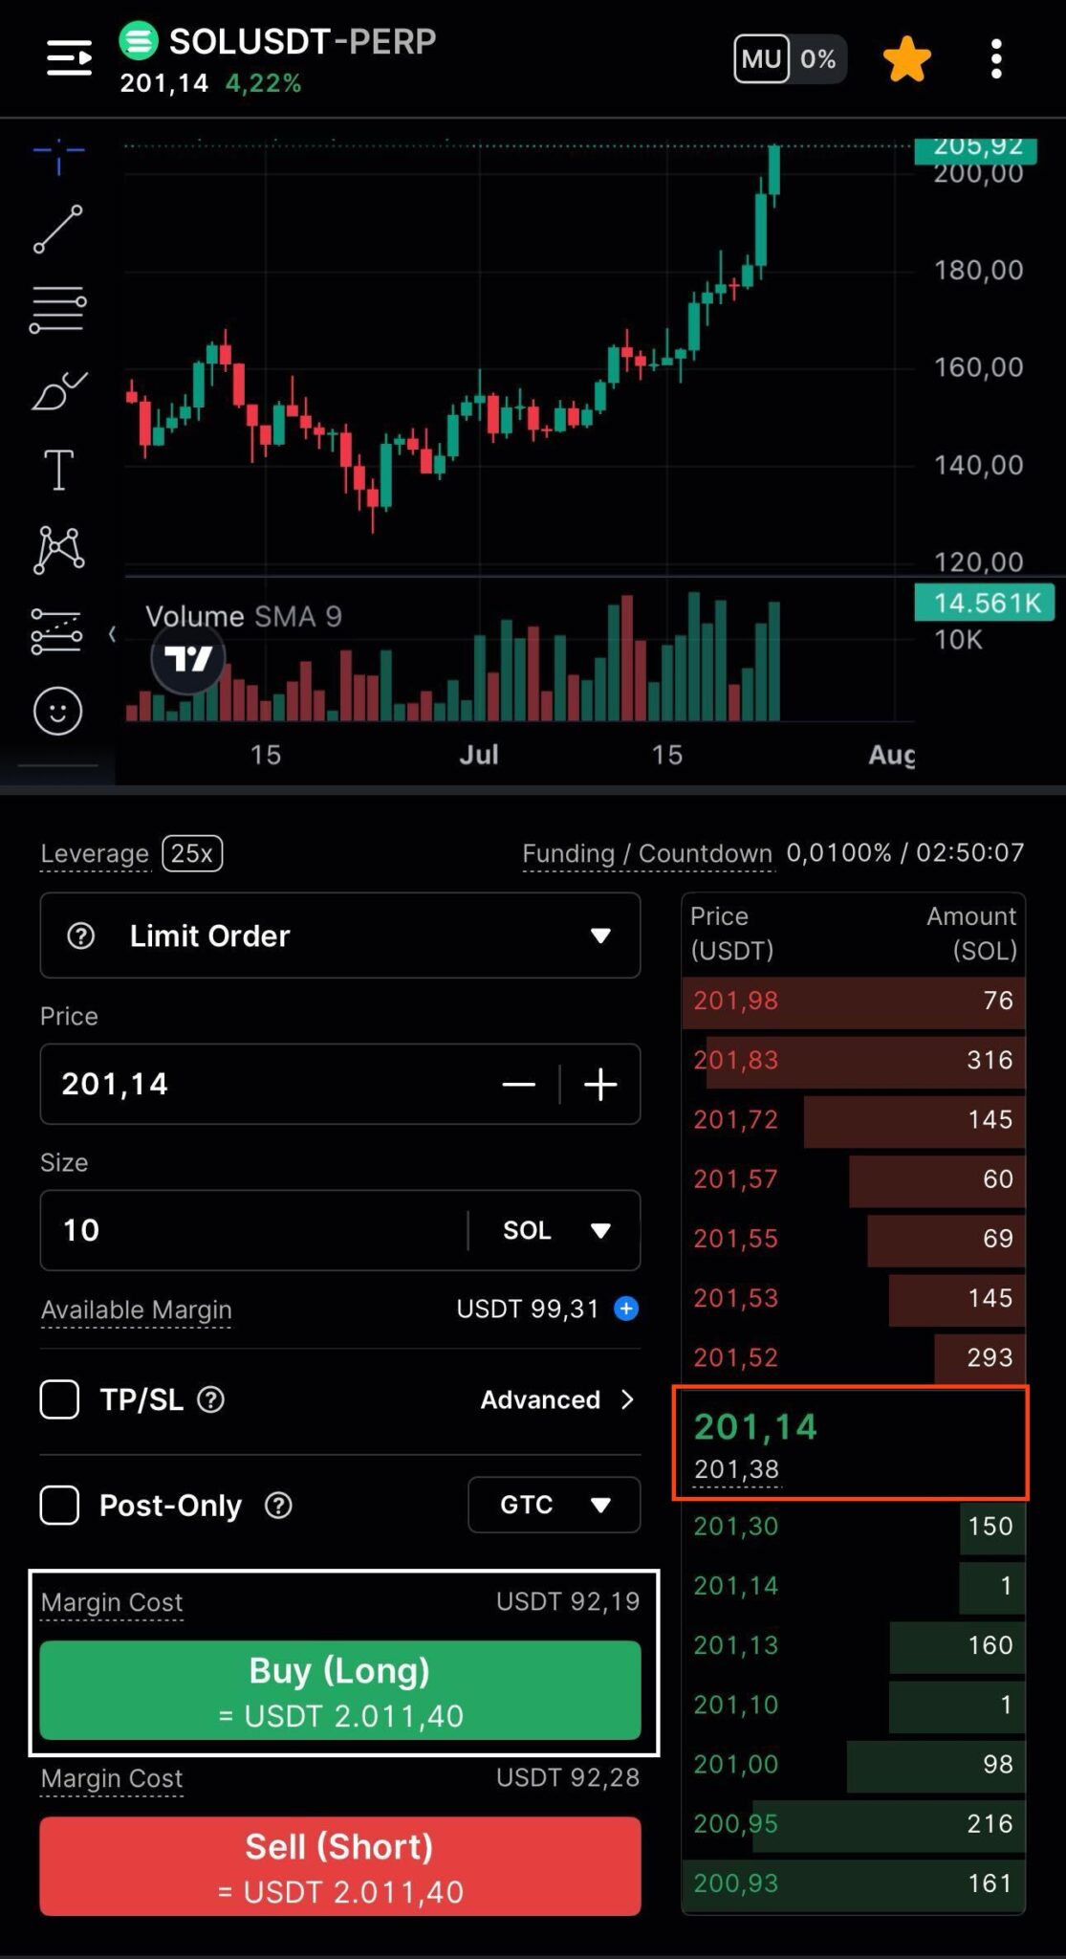The width and height of the screenshot is (1066, 1959).
Task: Open the GTC time-in-force dropdown
Action: click(x=554, y=1505)
